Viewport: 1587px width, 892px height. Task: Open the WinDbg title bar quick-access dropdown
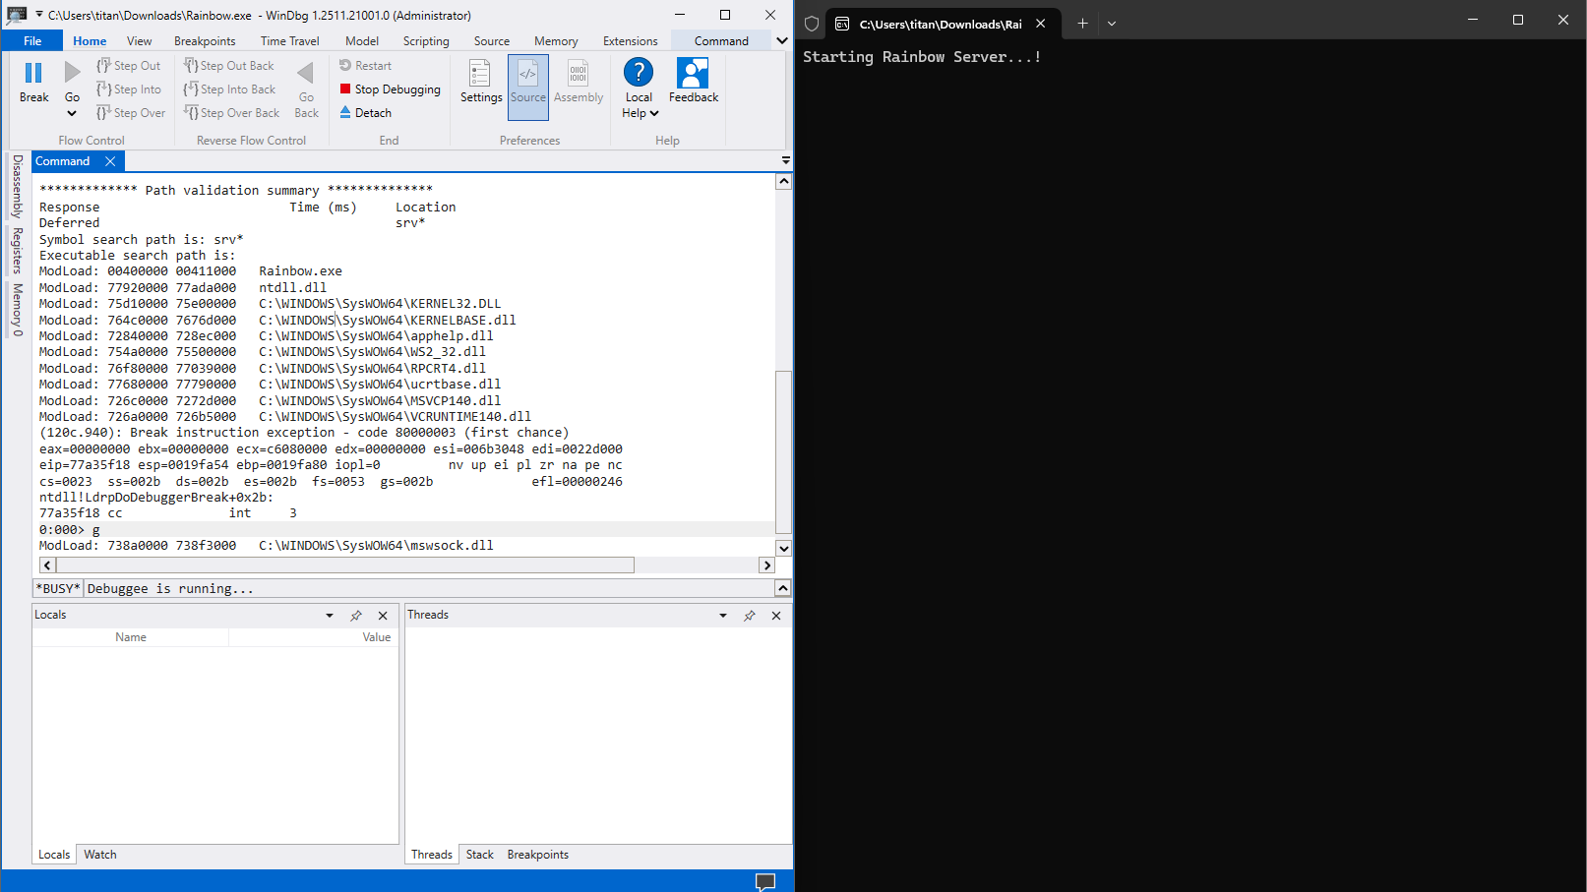(39, 15)
